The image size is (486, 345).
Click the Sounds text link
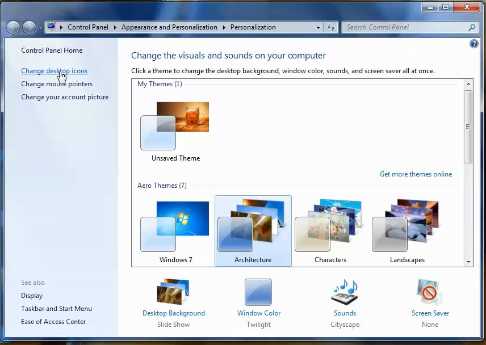[x=345, y=313]
